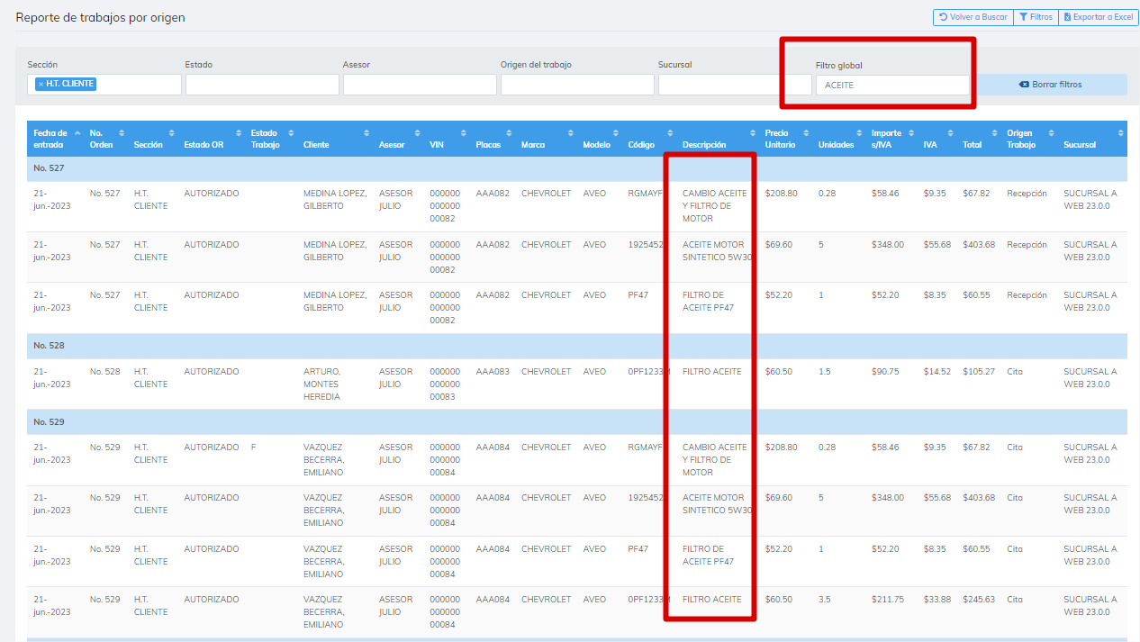Sort by Origen Trabajo using its header arrows
1140x642 pixels.
coord(1051,133)
